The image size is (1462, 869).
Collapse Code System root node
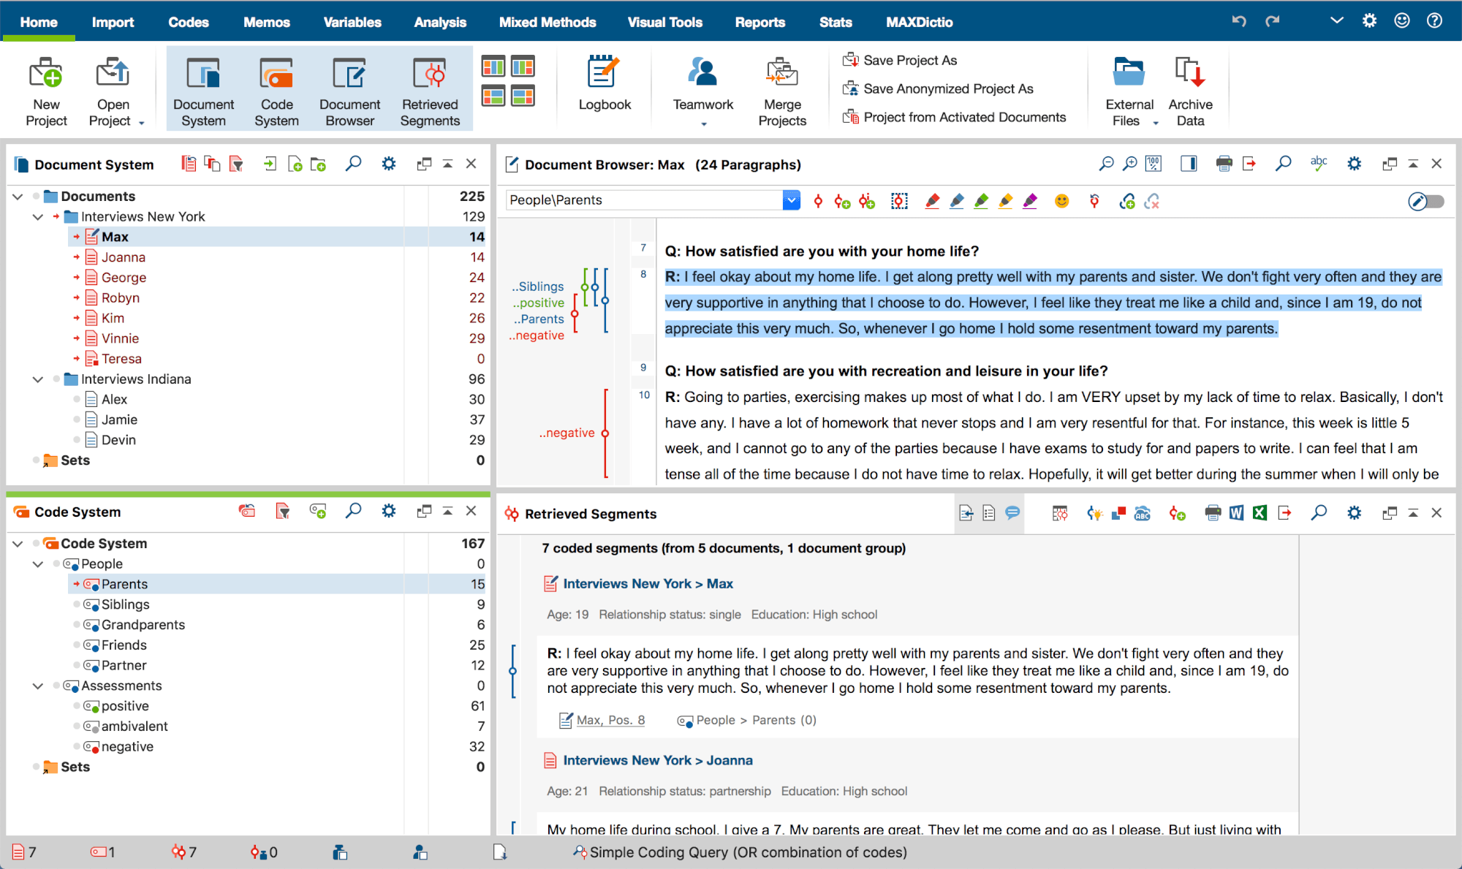[x=18, y=544]
